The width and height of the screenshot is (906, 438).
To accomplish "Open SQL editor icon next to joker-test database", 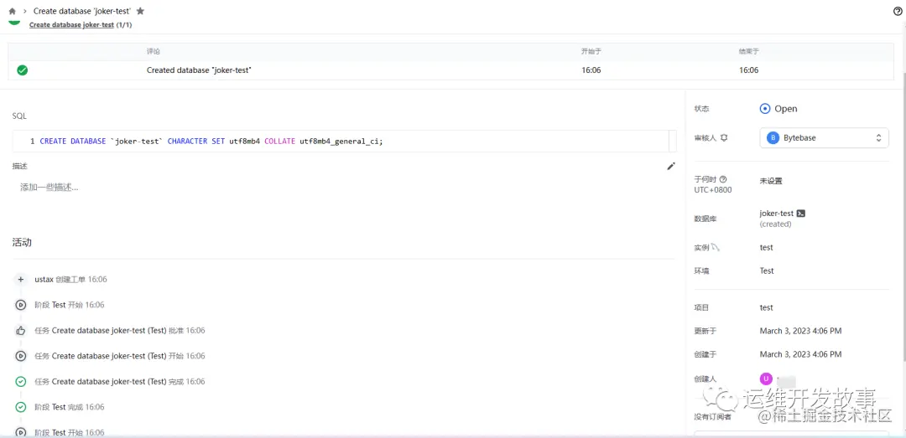I will point(801,214).
